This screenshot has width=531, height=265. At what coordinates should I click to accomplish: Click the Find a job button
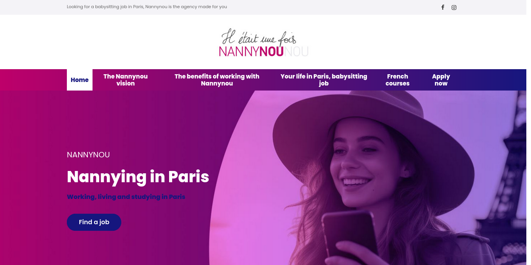(x=94, y=222)
